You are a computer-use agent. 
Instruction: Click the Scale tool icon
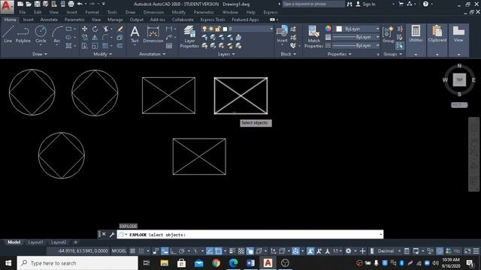tap(95, 46)
